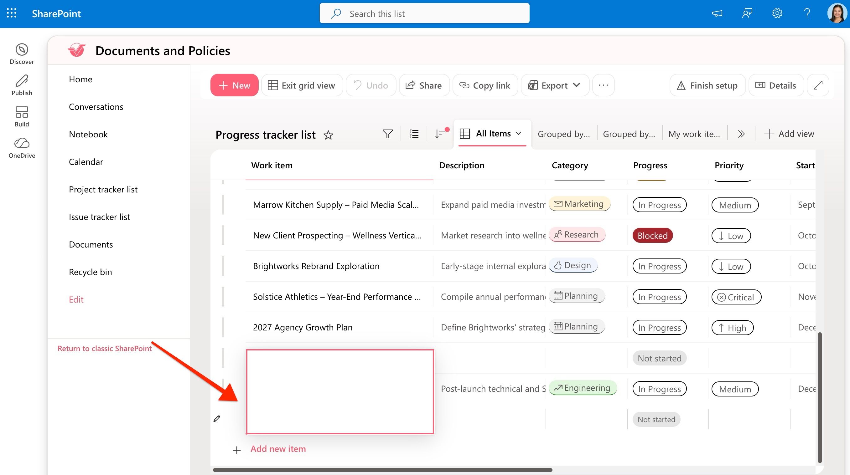Open Recycle bin
Screen dimensions: 850x475
90,272
